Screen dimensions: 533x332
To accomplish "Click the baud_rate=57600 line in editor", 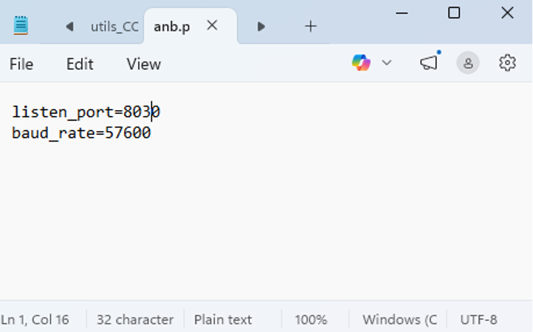I will point(82,133).
